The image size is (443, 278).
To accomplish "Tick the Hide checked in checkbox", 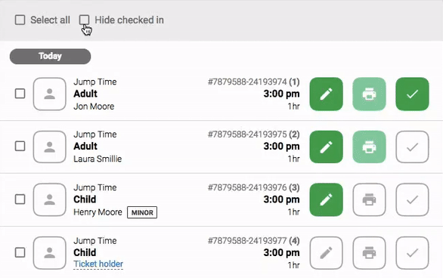I will click(x=84, y=20).
